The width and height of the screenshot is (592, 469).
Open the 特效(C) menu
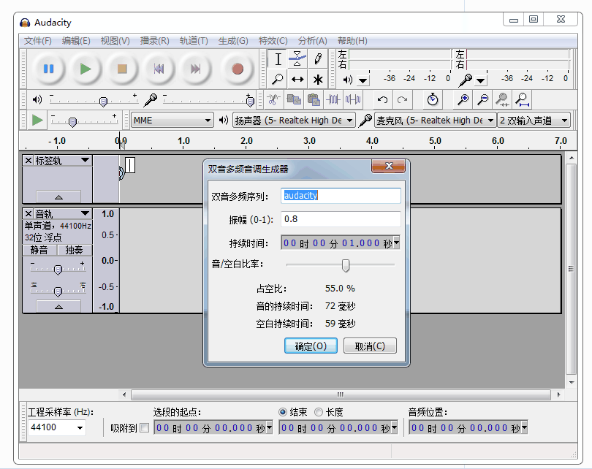click(x=272, y=41)
